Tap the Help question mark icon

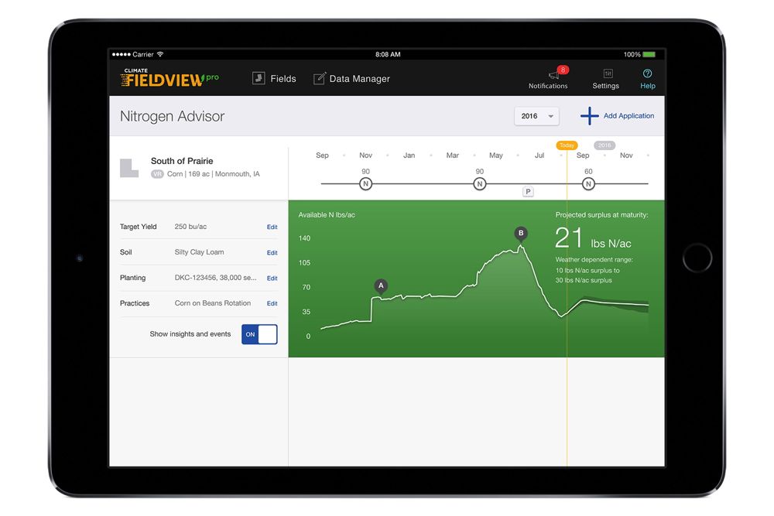[648, 73]
